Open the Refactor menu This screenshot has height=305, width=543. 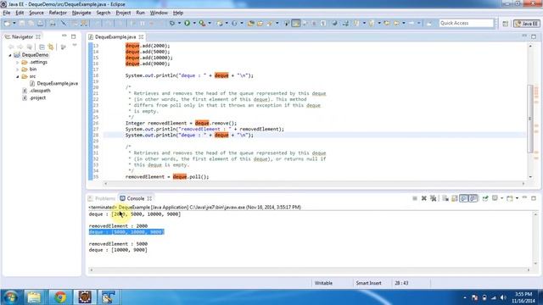(58, 13)
